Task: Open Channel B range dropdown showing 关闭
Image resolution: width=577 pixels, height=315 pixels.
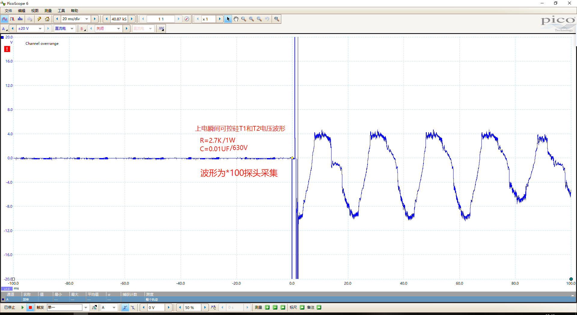Action: (118, 29)
